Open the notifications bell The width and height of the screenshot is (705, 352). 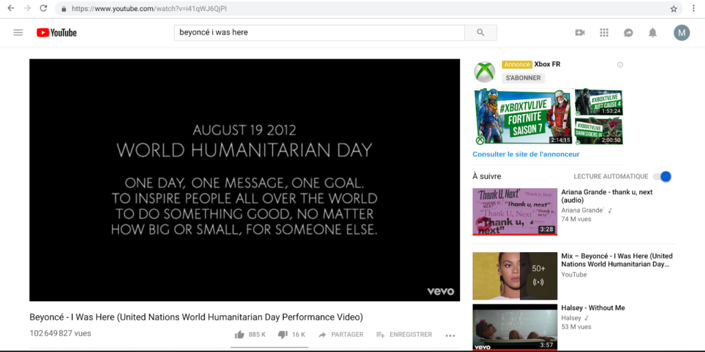[x=653, y=32]
